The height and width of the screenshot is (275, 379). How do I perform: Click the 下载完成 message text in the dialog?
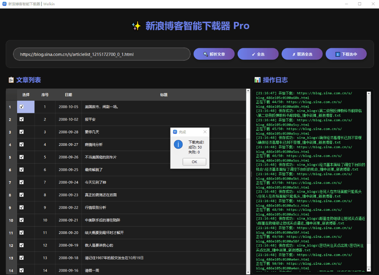click(196, 142)
